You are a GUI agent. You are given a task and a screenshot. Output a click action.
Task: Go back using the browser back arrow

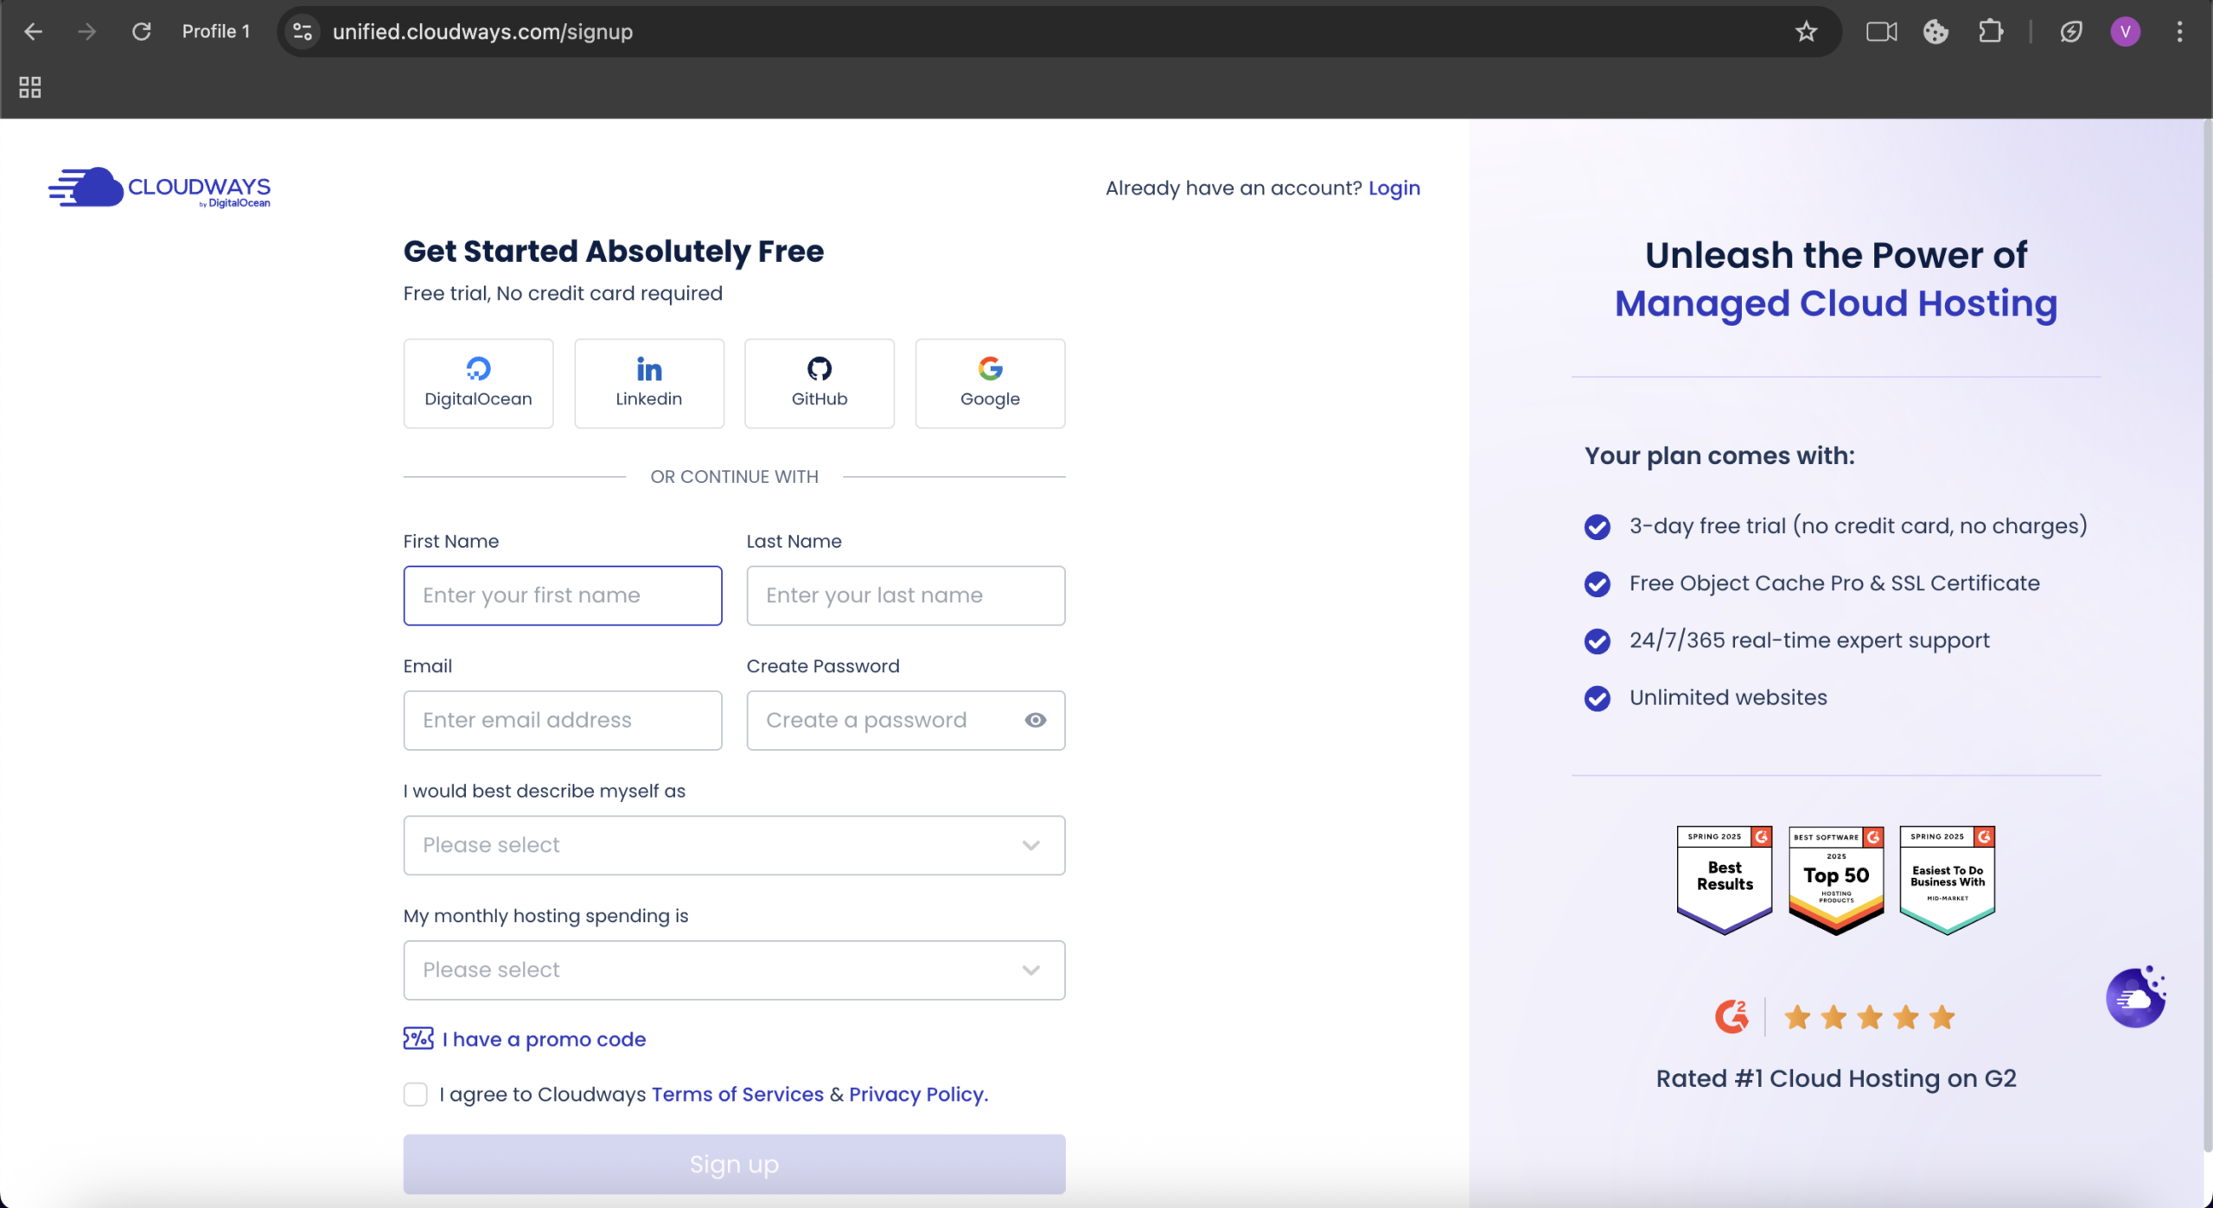(33, 32)
